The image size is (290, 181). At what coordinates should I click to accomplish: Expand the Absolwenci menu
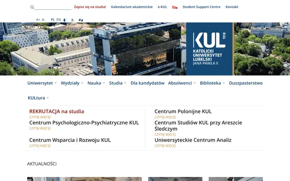click(182, 83)
